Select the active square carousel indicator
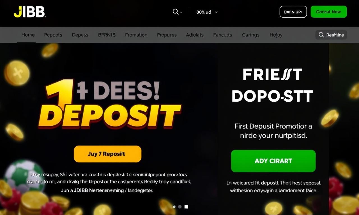The image size is (359, 215). pyautogui.click(x=186, y=207)
